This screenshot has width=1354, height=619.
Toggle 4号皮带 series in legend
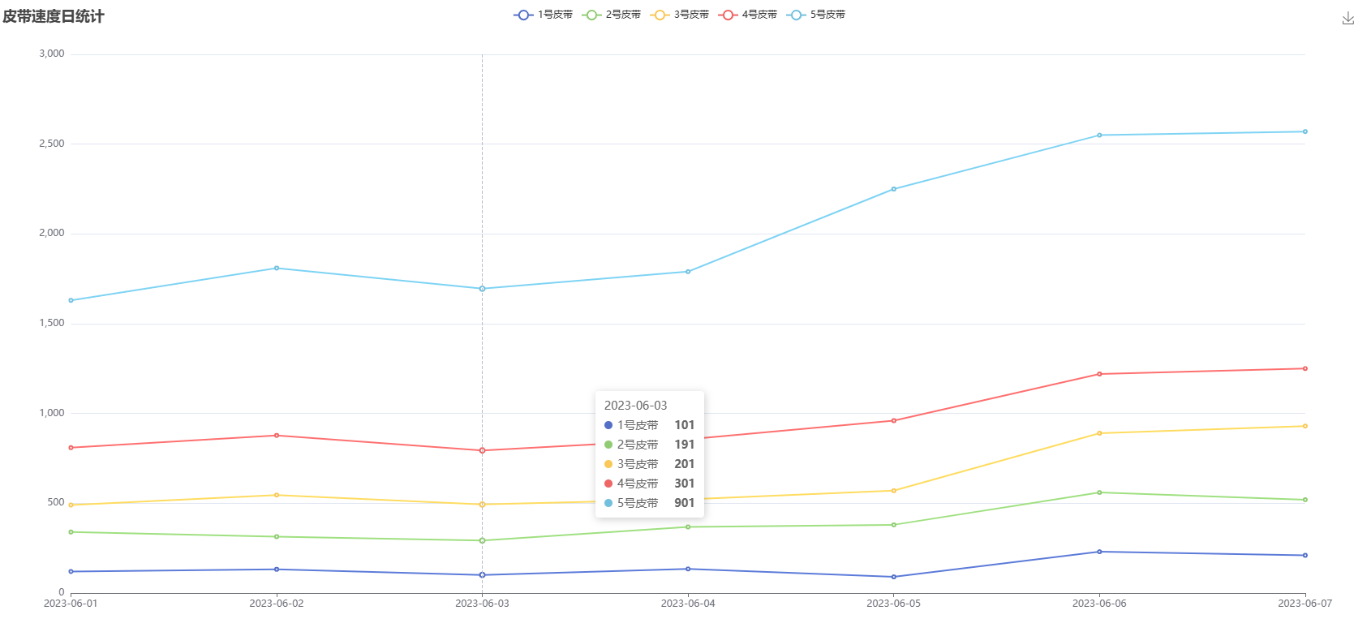click(748, 15)
